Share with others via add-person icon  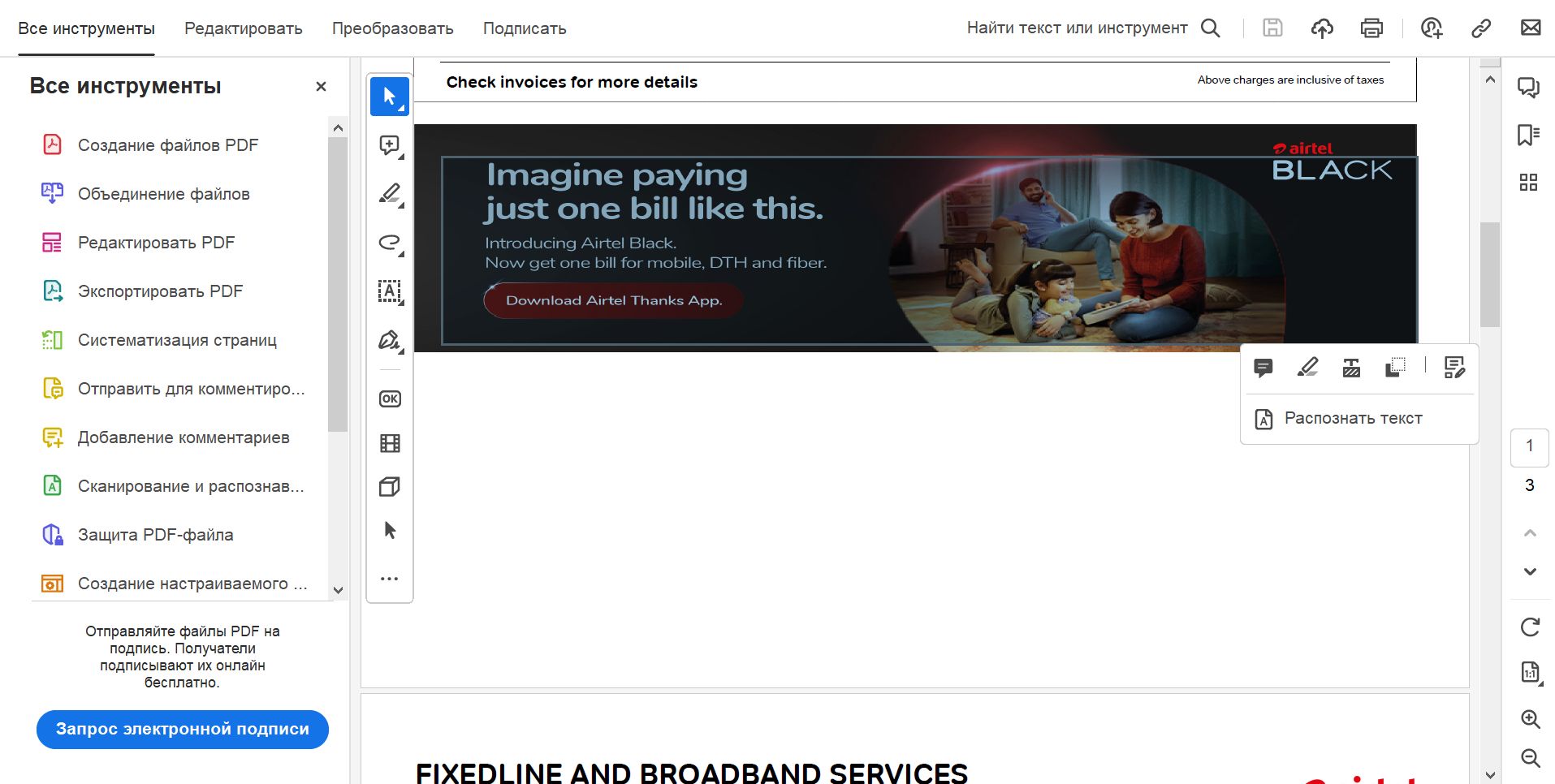tap(1432, 28)
